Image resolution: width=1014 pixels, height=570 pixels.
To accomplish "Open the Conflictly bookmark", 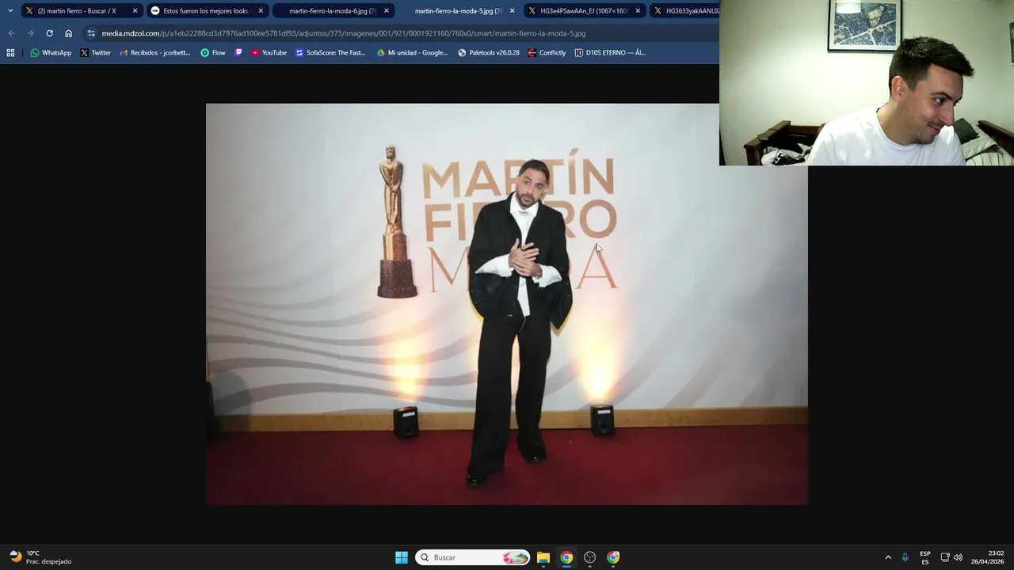I will click(x=547, y=53).
